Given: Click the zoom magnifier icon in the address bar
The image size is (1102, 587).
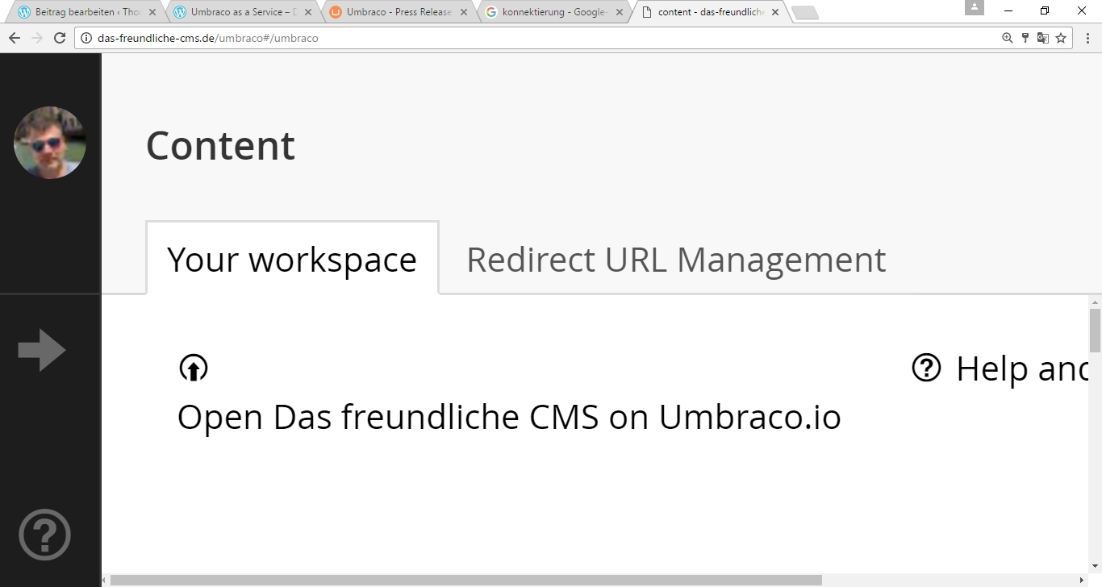Looking at the screenshot, I should click(x=1007, y=38).
